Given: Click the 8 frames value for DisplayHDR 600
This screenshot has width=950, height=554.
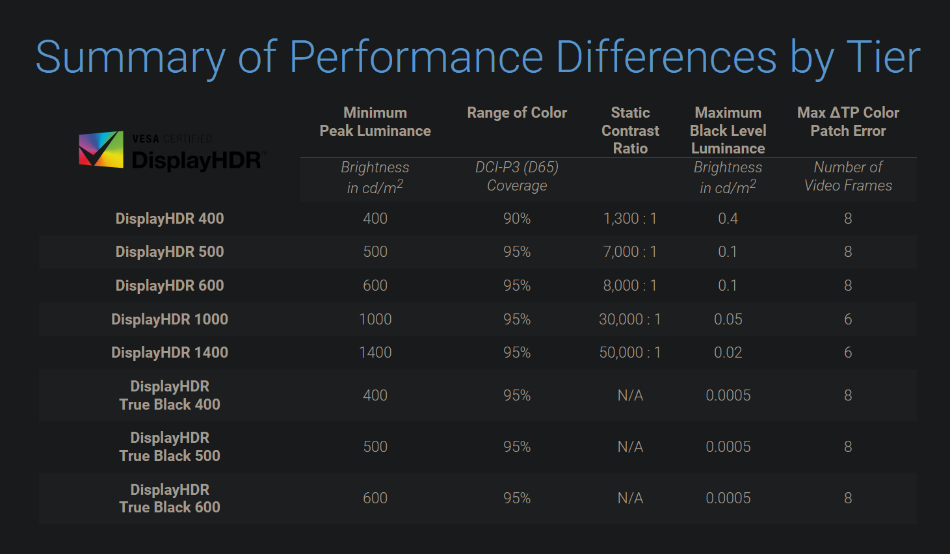Looking at the screenshot, I should tap(848, 285).
